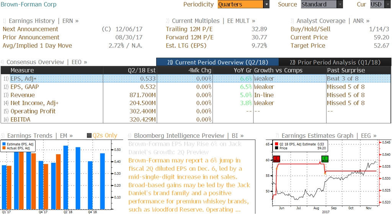
Task: Click the Target Price value 52.67
Action: [382, 46]
